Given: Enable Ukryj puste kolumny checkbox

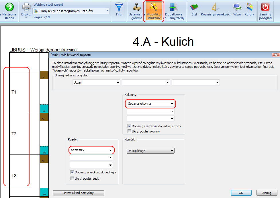Looking at the screenshot, I should click(129, 131).
